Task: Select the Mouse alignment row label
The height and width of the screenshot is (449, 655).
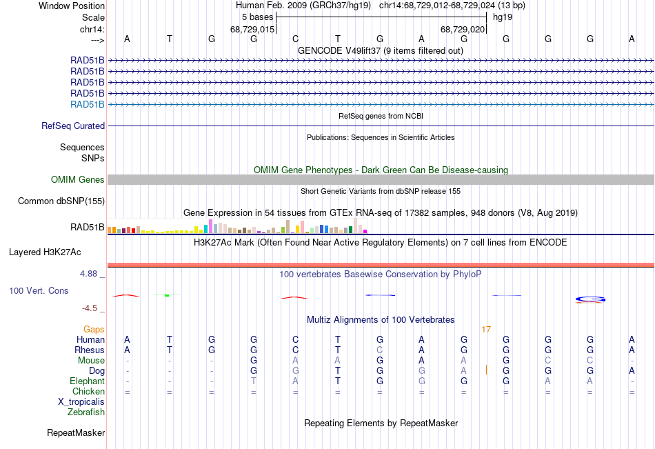Action: [x=91, y=360]
